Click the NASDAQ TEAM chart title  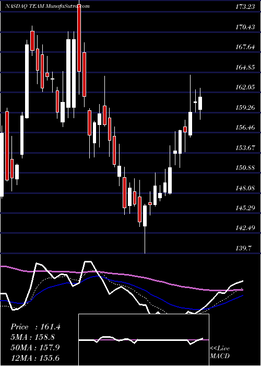coord(48,6)
